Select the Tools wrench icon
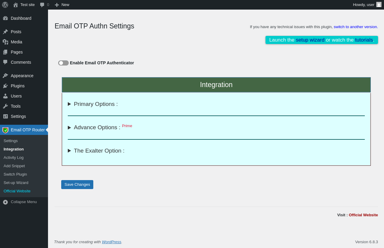This screenshot has width=384, height=248. [5, 106]
